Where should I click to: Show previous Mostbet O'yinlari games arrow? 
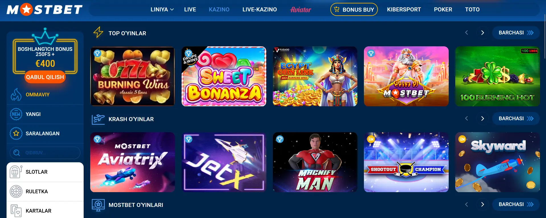pyautogui.click(x=466, y=204)
